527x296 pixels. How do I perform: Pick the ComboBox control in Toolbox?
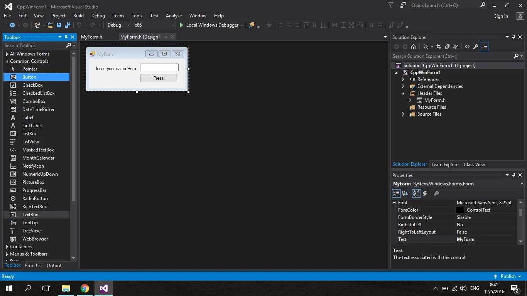click(x=36, y=101)
